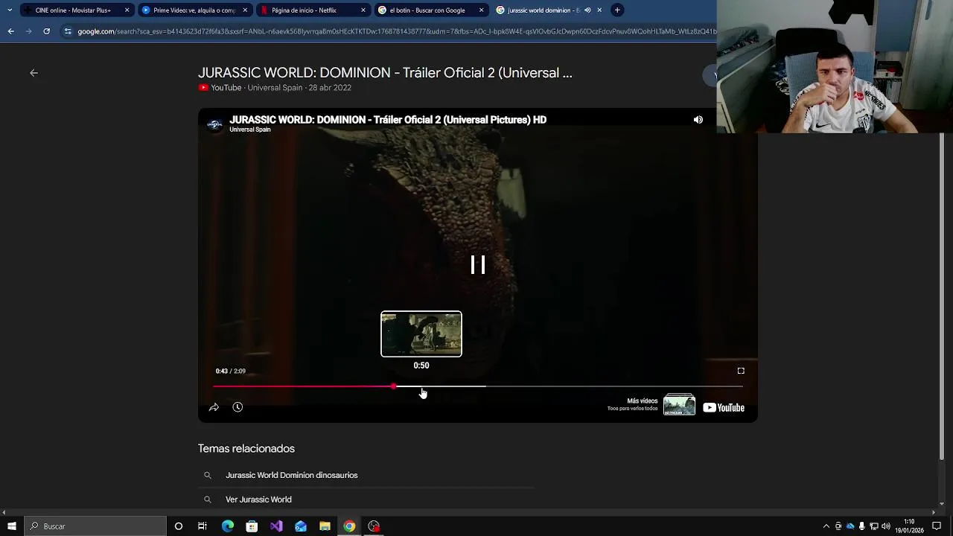
Task: Open Cortana circle icon on taskbar
Action: (179, 526)
